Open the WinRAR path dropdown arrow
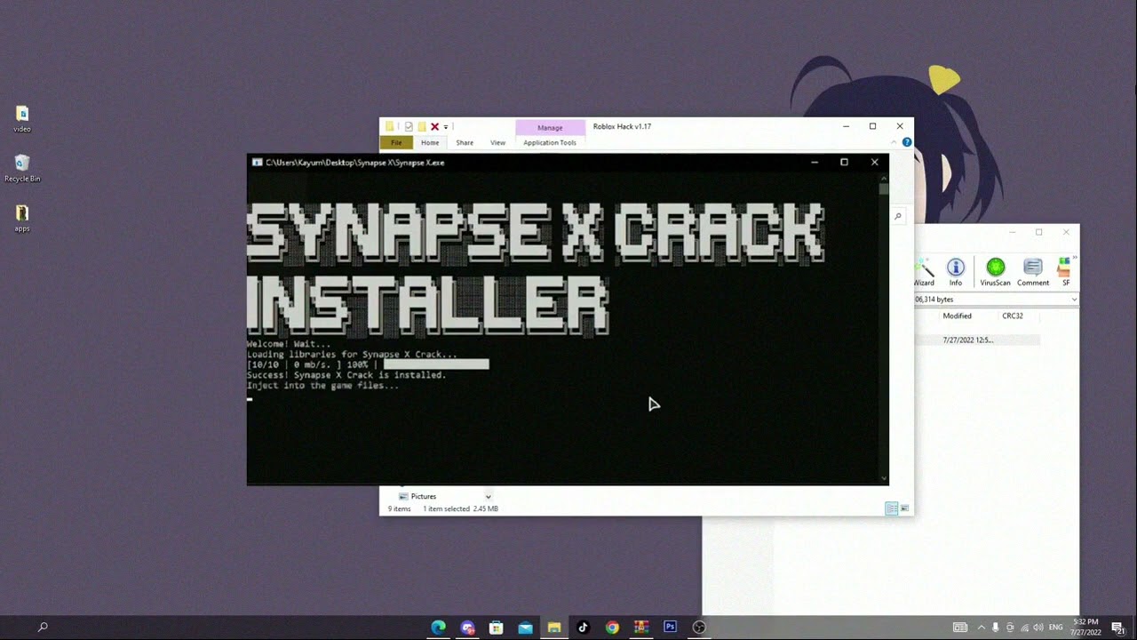This screenshot has width=1137, height=640. click(1074, 300)
